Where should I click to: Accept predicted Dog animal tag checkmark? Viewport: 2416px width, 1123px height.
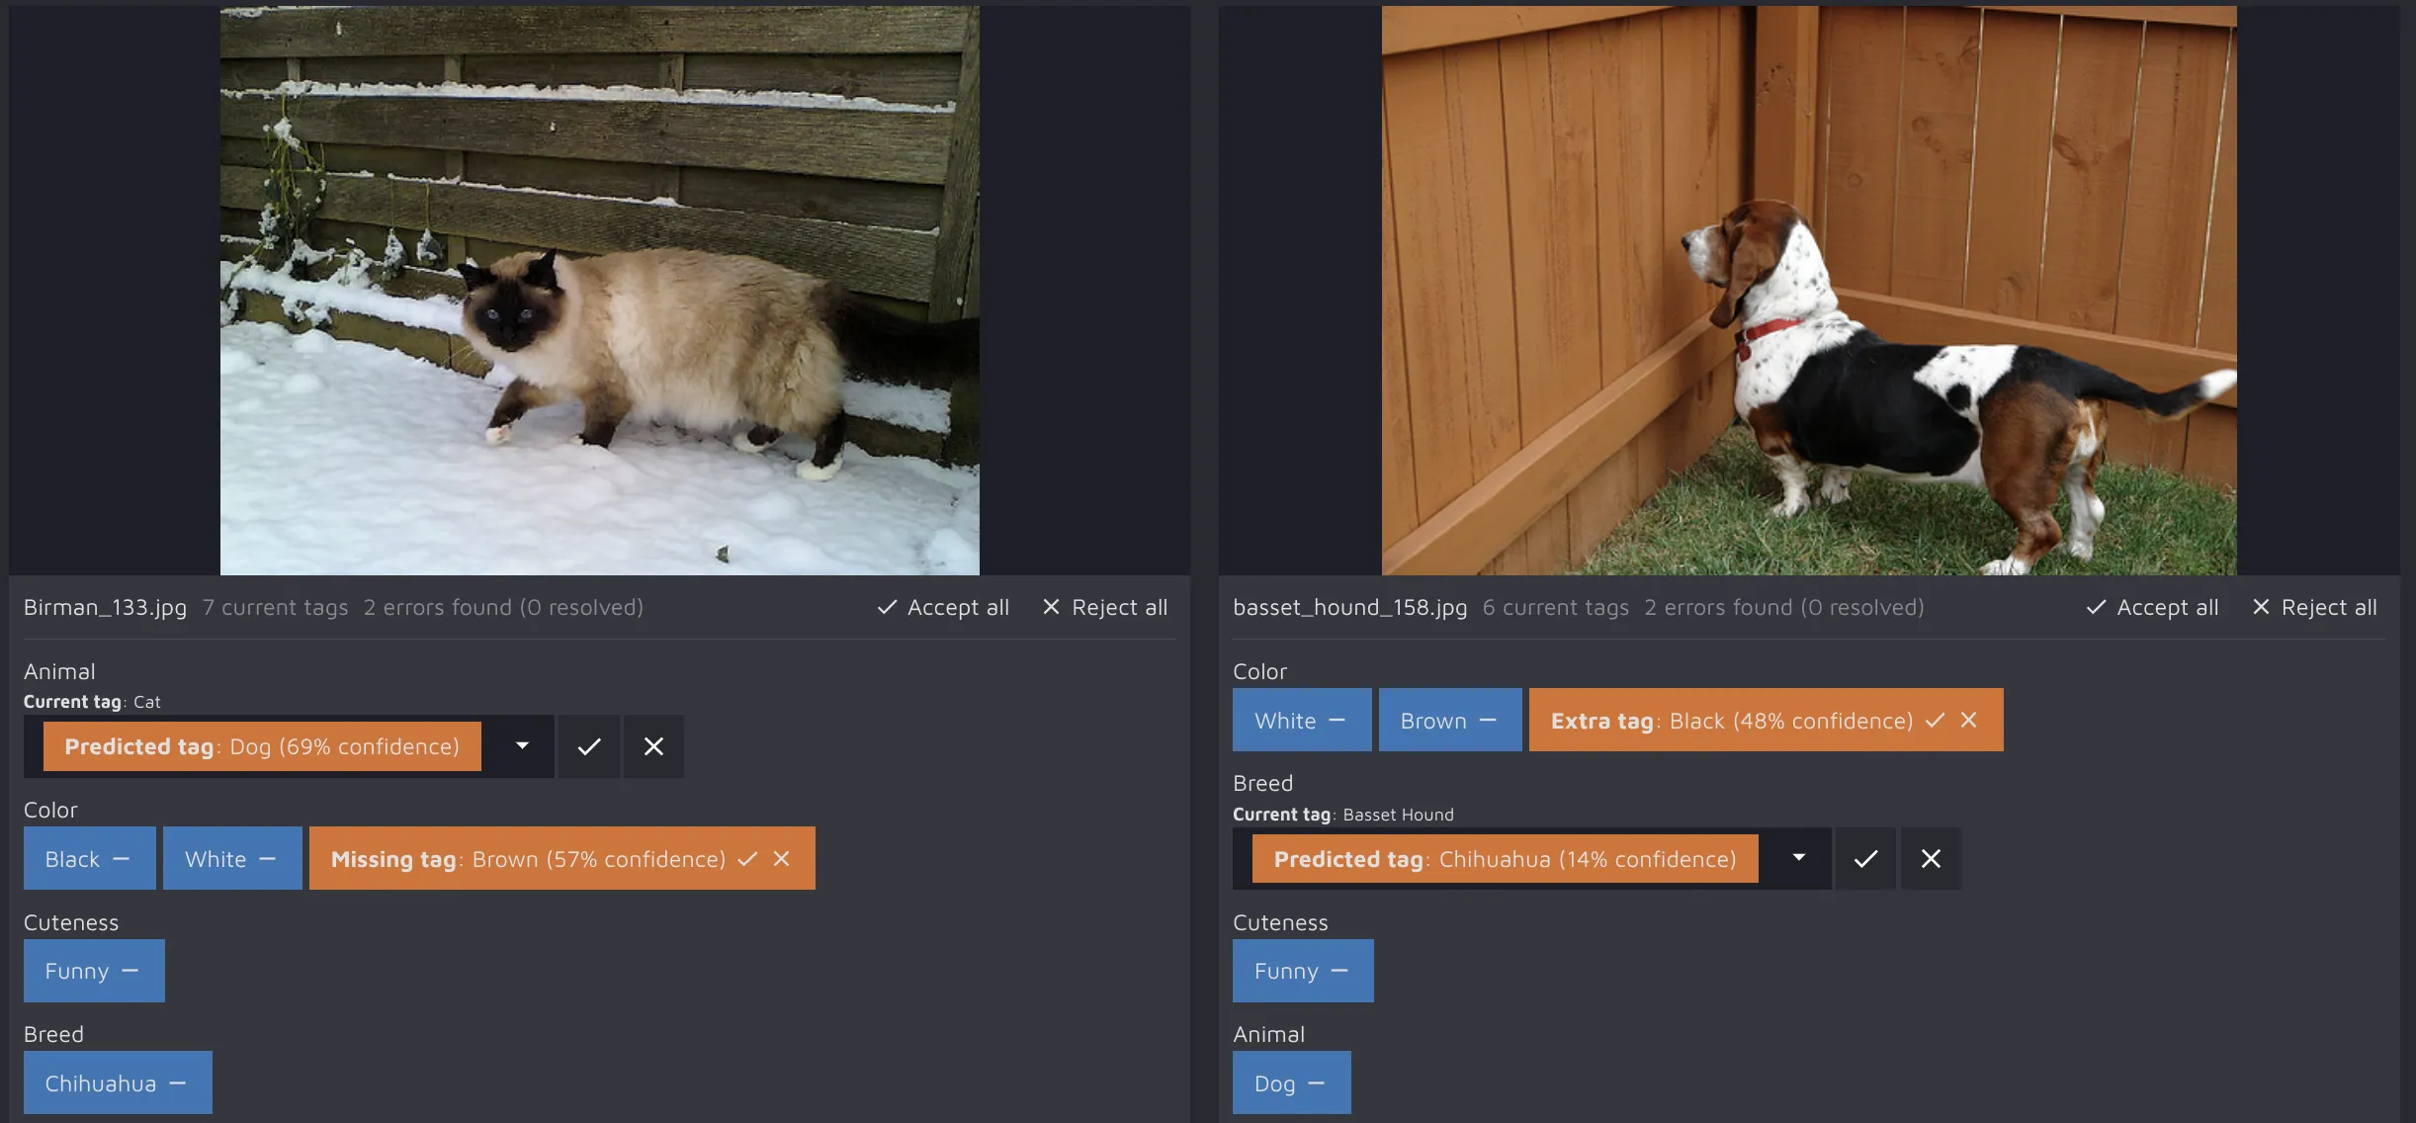click(588, 746)
